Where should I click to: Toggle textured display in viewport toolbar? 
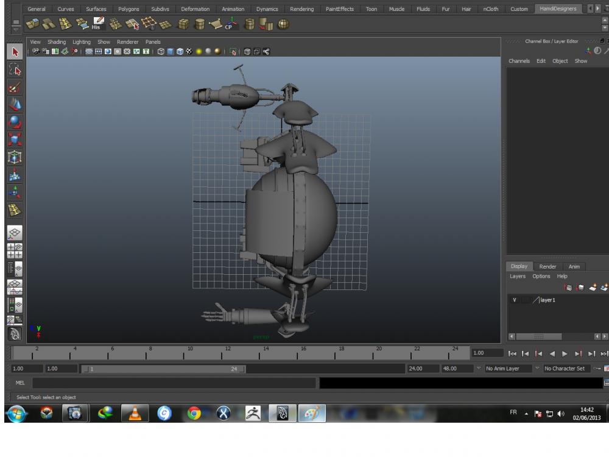pyautogui.click(x=189, y=52)
